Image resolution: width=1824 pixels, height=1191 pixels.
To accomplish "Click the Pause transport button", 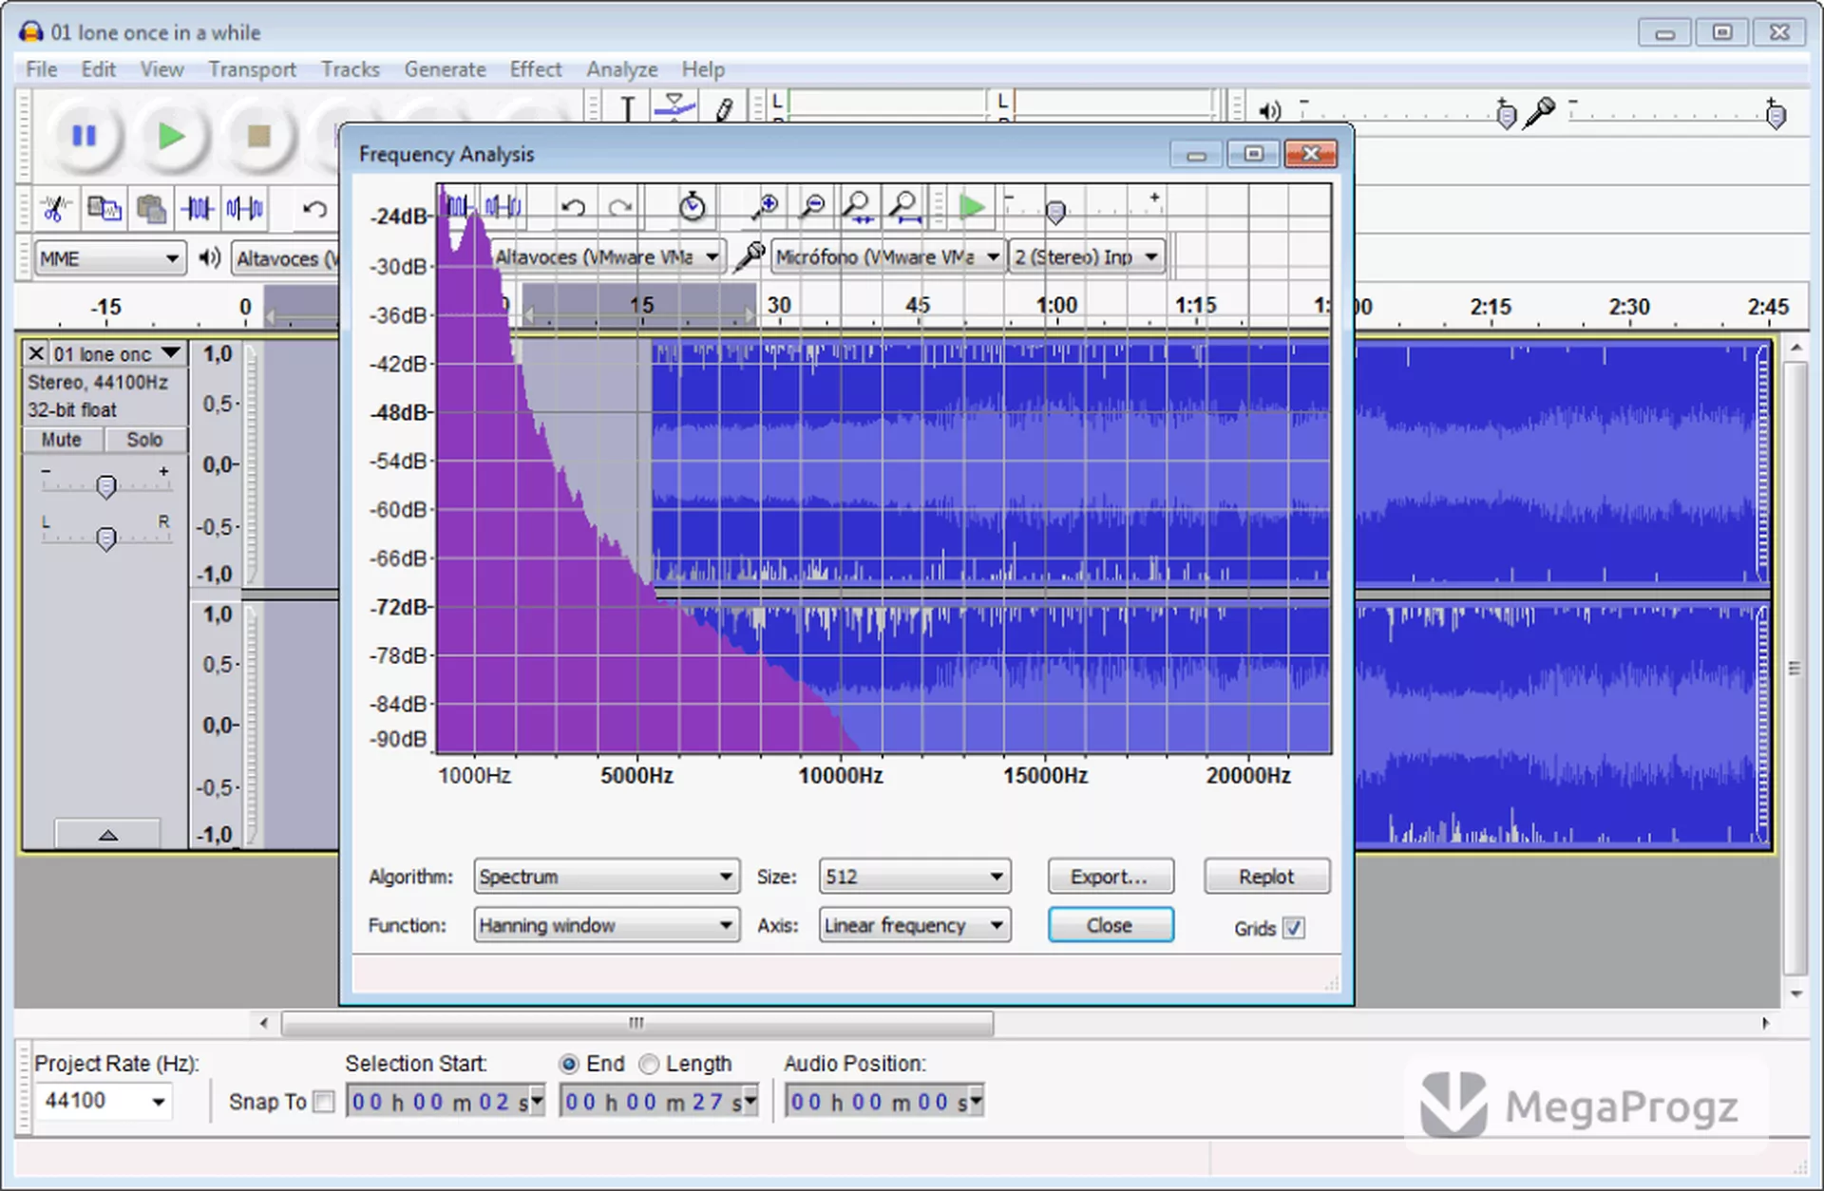I will pos(85,137).
